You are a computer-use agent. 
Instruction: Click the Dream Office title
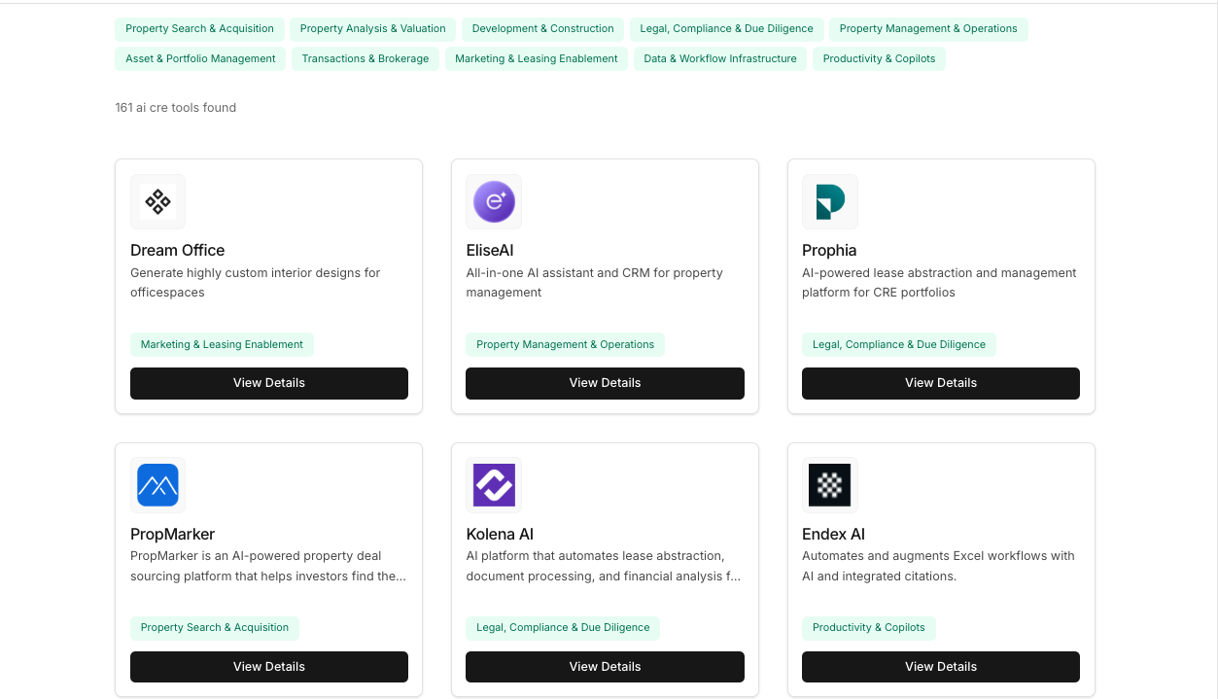click(x=178, y=251)
